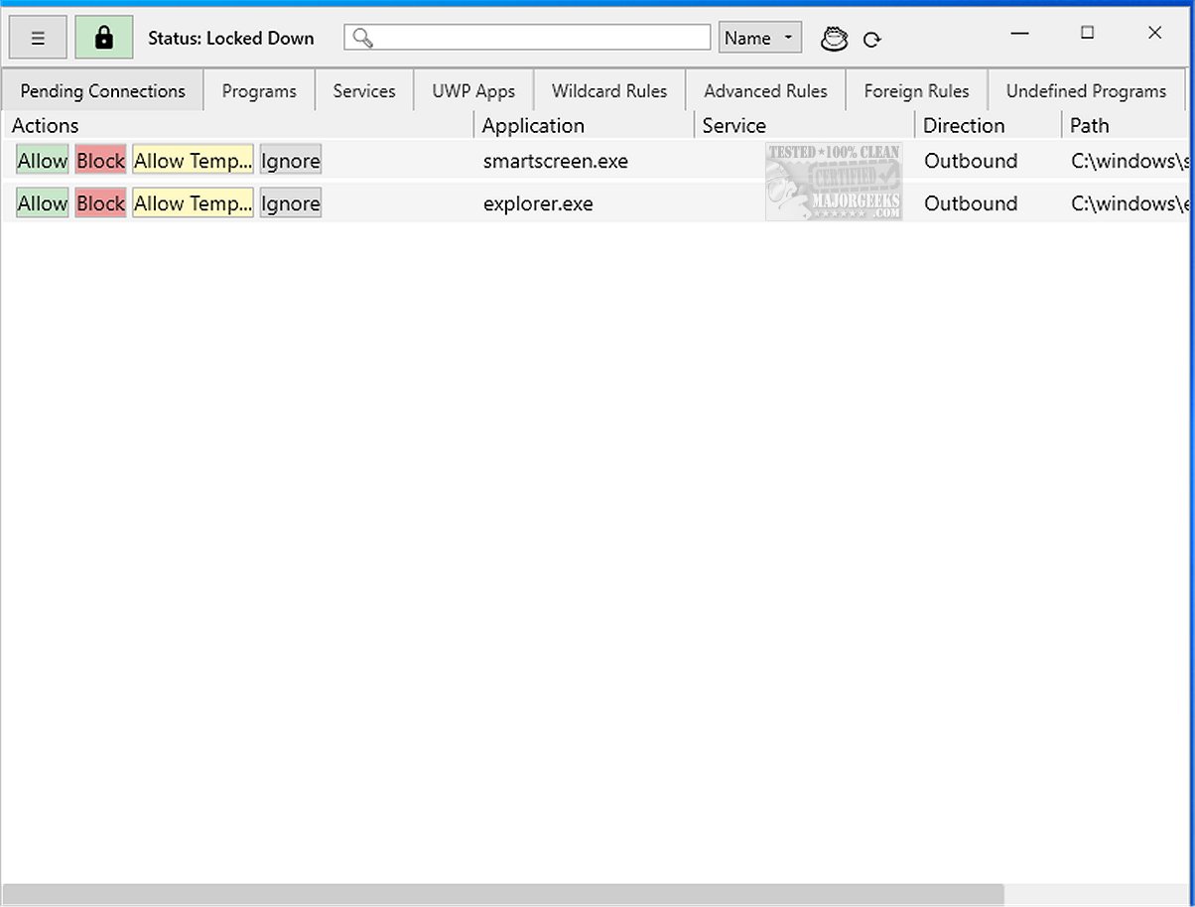Allow smartscreen.exe connection
The height and width of the screenshot is (907, 1195).
[43, 161]
